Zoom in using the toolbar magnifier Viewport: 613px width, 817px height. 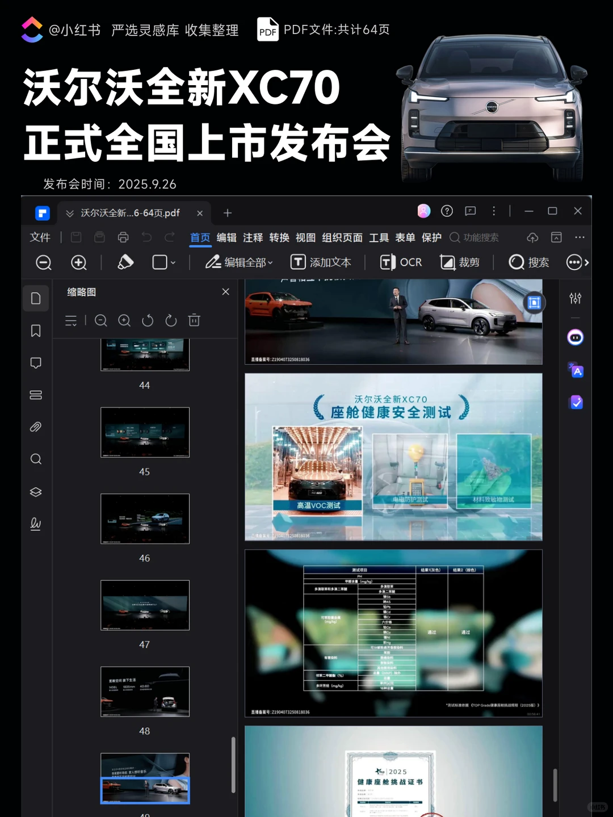tap(79, 262)
